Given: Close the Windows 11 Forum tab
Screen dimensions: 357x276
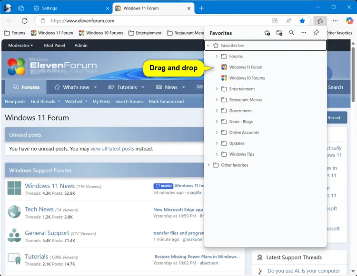Looking at the screenshot, I should click(x=189, y=9).
